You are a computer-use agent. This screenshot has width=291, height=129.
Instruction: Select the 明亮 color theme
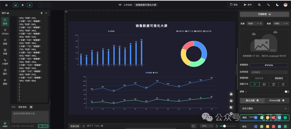pyautogui.click(x=265, y=117)
